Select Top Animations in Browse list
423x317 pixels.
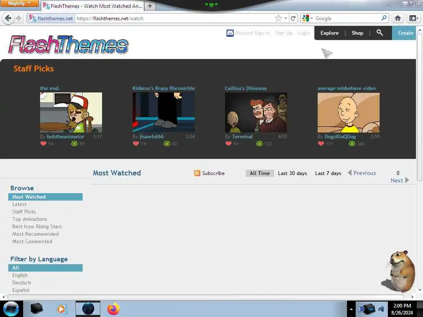(30, 219)
